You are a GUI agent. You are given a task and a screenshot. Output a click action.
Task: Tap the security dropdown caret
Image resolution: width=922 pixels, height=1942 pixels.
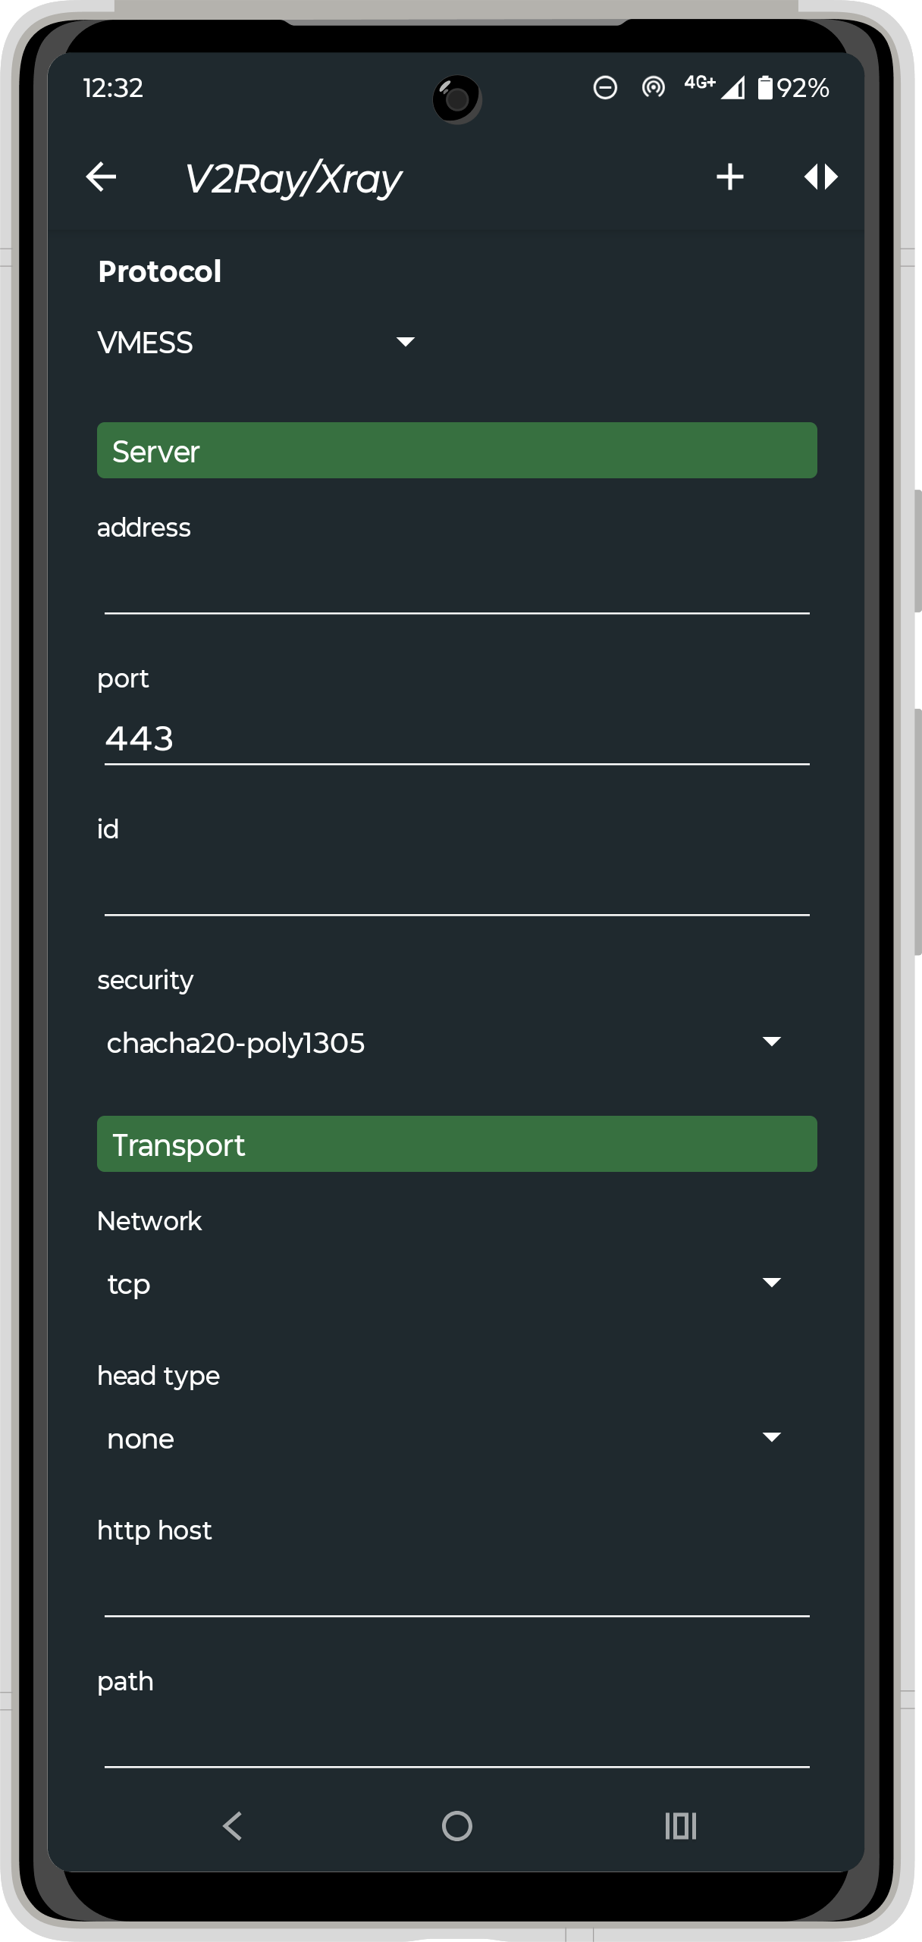[x=772, y=1042]
